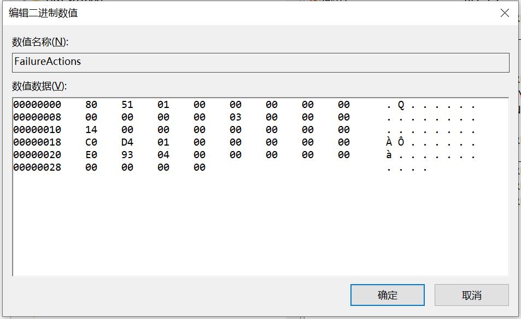Close the Edit Binary Value dialog

click(x=505, y=13)
